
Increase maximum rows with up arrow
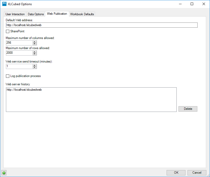pyautogui.click(x=35, y=52)
